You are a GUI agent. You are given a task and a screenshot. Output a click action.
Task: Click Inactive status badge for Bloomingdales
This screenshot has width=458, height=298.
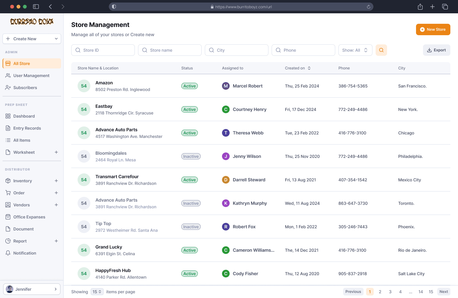point(191,156)
